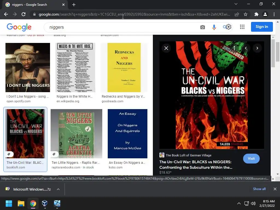Open The Book Loft of German Village link
The image size is (280, 210).
pyautogui.click(x=188, y=155)
